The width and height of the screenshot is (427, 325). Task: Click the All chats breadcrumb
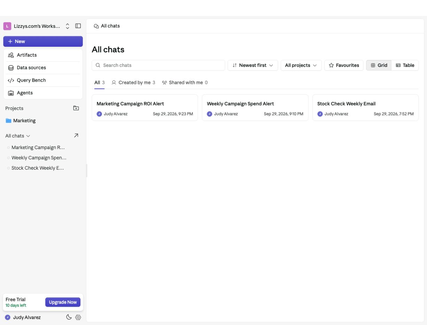(x=107, y=26)
